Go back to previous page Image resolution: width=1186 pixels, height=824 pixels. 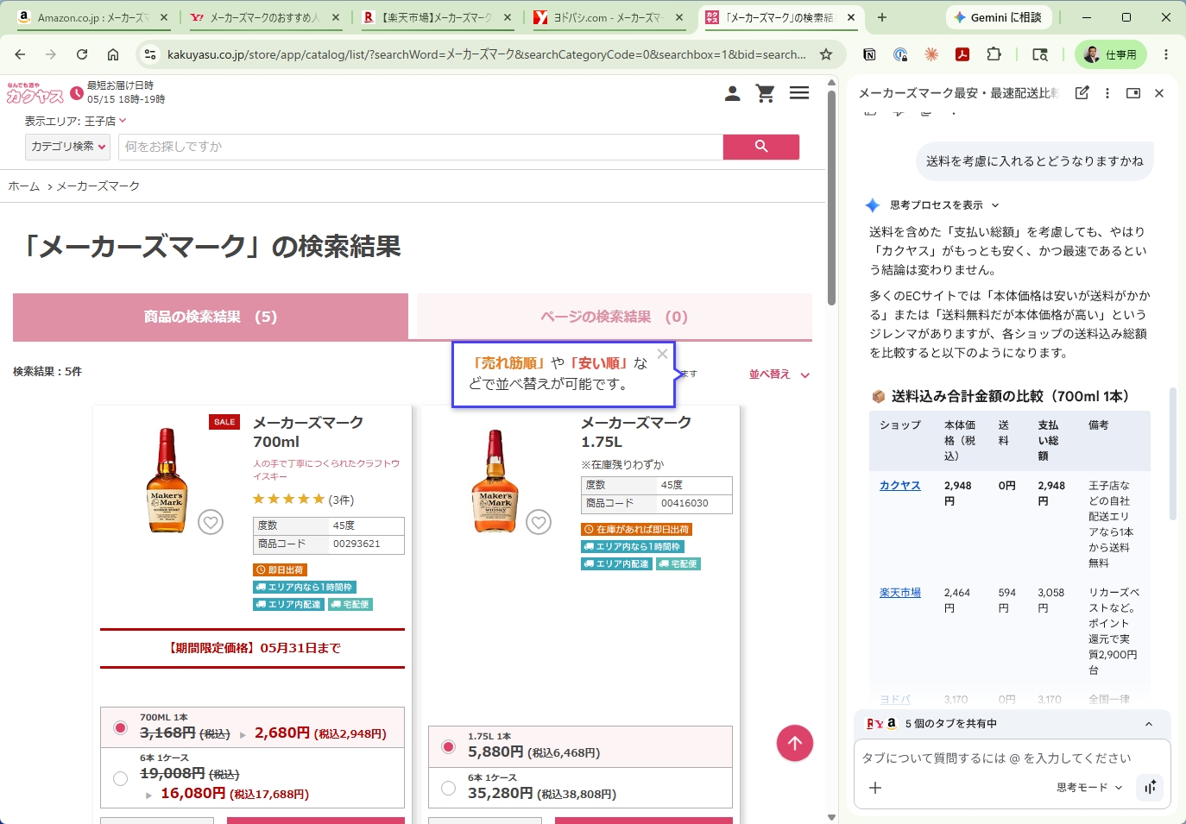pyautogui.click(x=20, y=54)
